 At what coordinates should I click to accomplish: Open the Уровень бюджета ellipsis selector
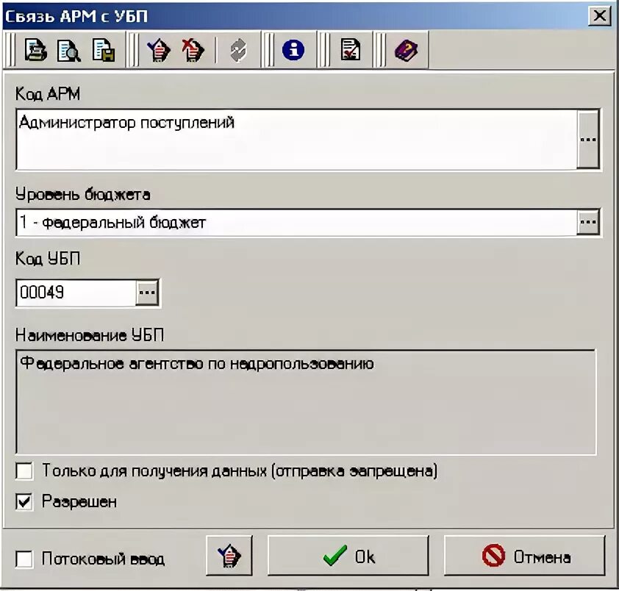588,222
